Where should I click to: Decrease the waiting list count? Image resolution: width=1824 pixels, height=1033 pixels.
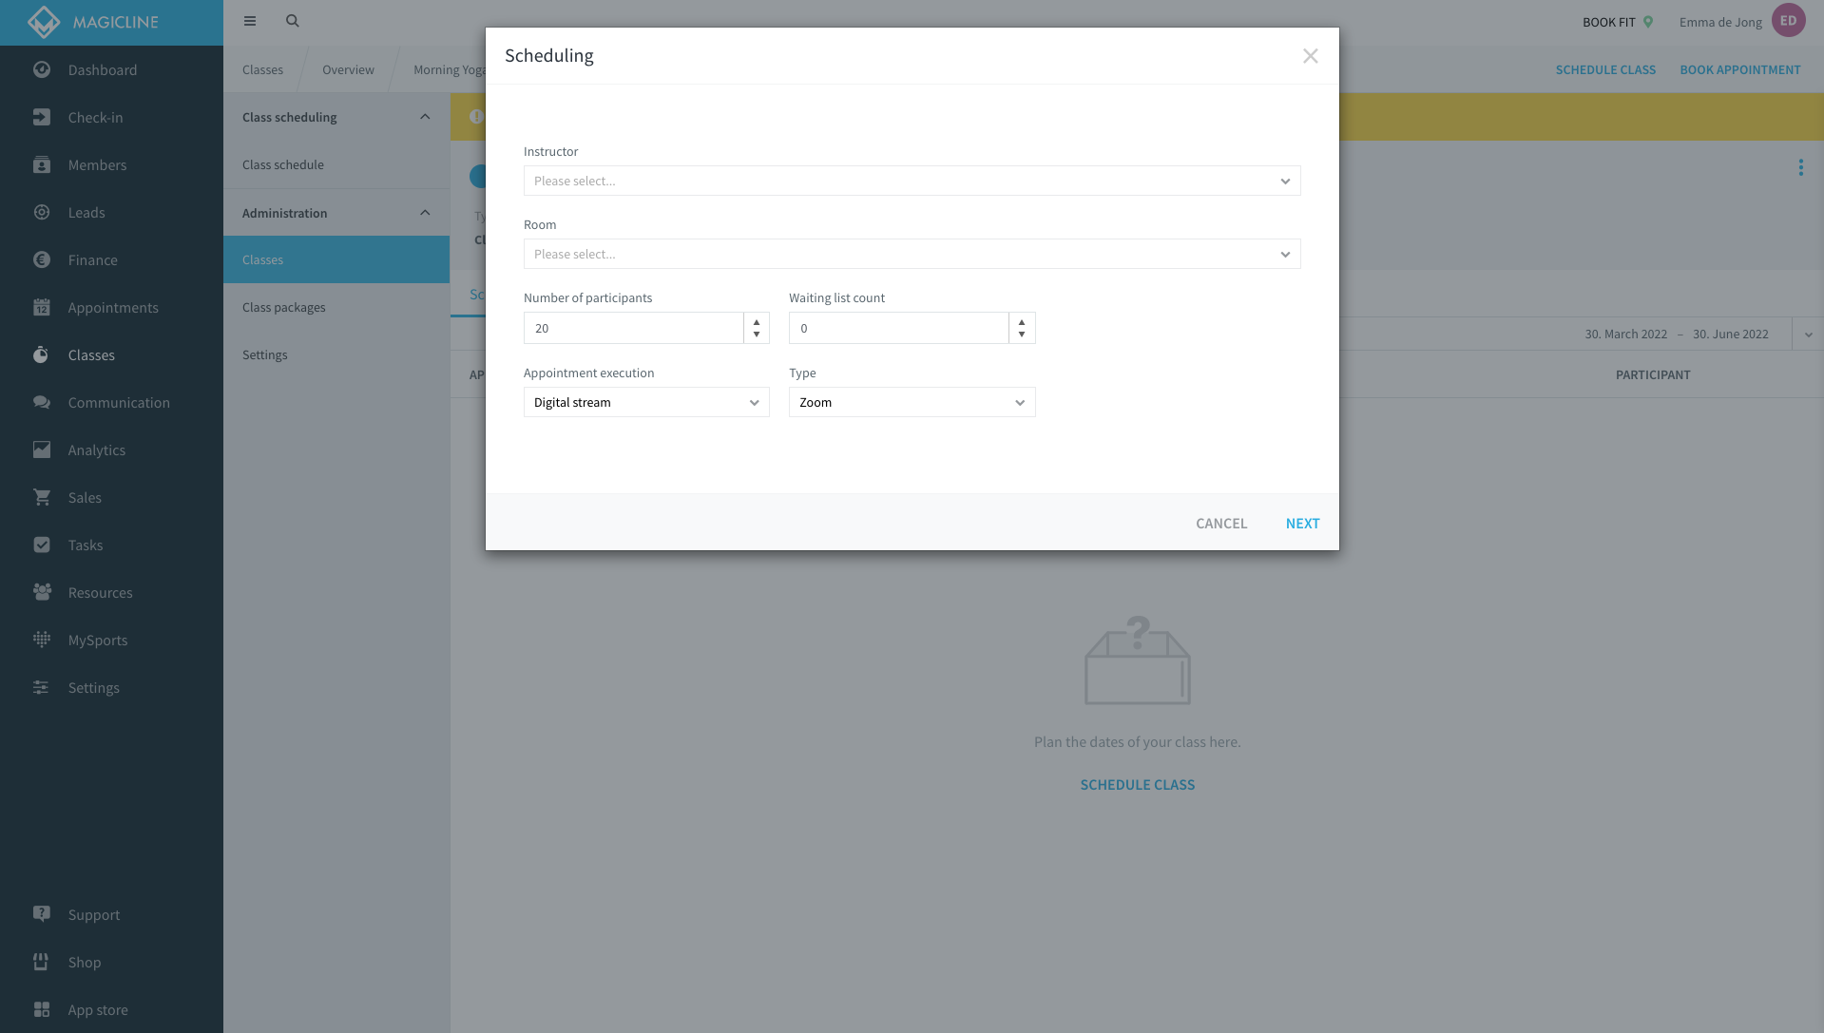(x=1022, y=335)
